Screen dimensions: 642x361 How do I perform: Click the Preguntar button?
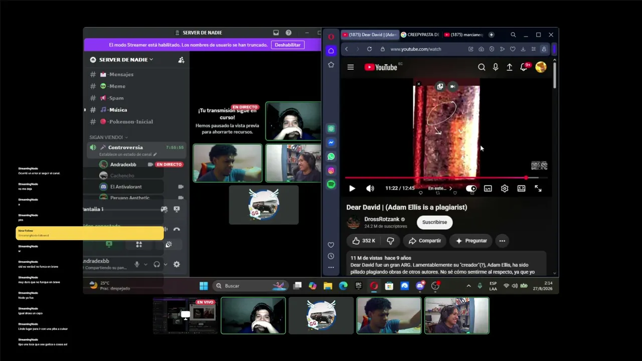coord(470,241)
